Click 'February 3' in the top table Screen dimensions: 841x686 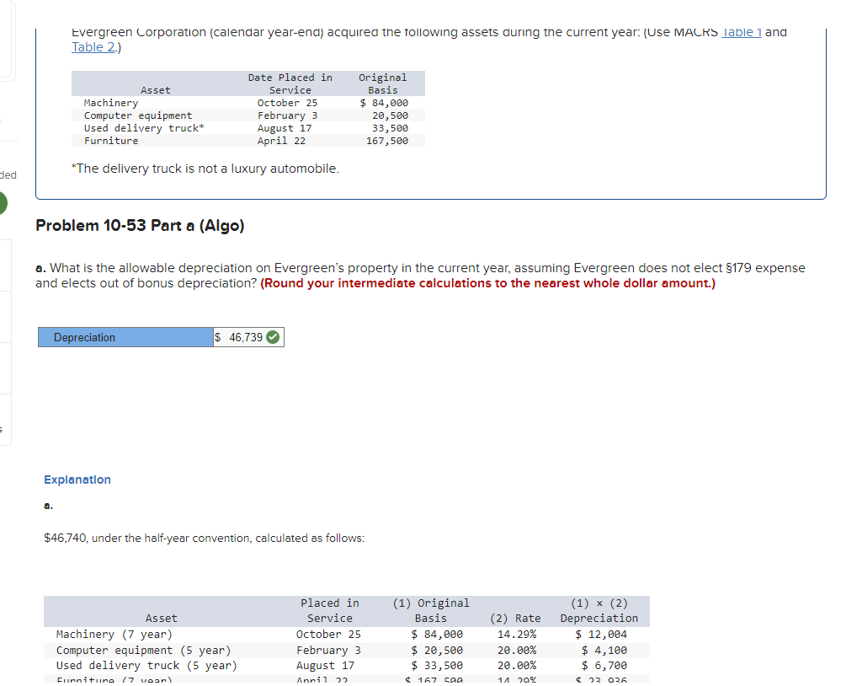(x=287, y=115)
